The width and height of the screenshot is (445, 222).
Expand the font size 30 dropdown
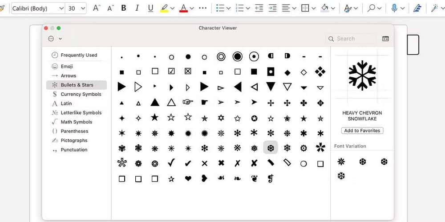(x=83, y=8)
